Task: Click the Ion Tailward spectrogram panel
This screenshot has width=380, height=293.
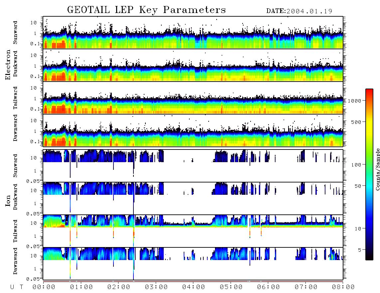Action: point(193,231)
